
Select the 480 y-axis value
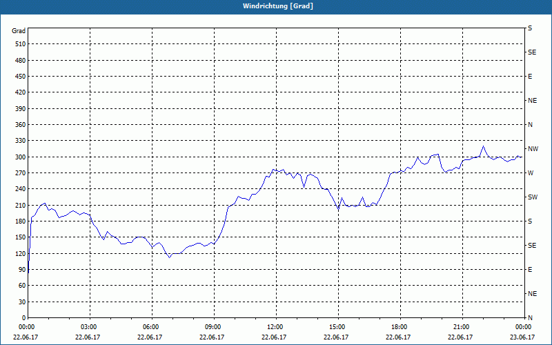(21, 60)
